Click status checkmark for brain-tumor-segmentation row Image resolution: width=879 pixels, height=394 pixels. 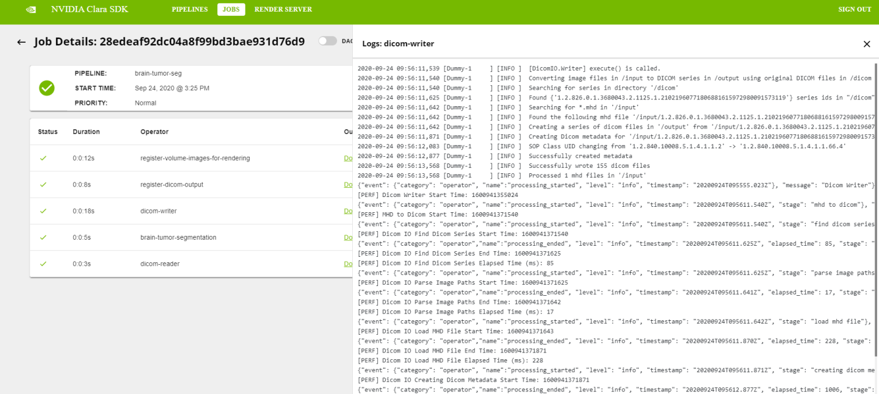[43, 237]
